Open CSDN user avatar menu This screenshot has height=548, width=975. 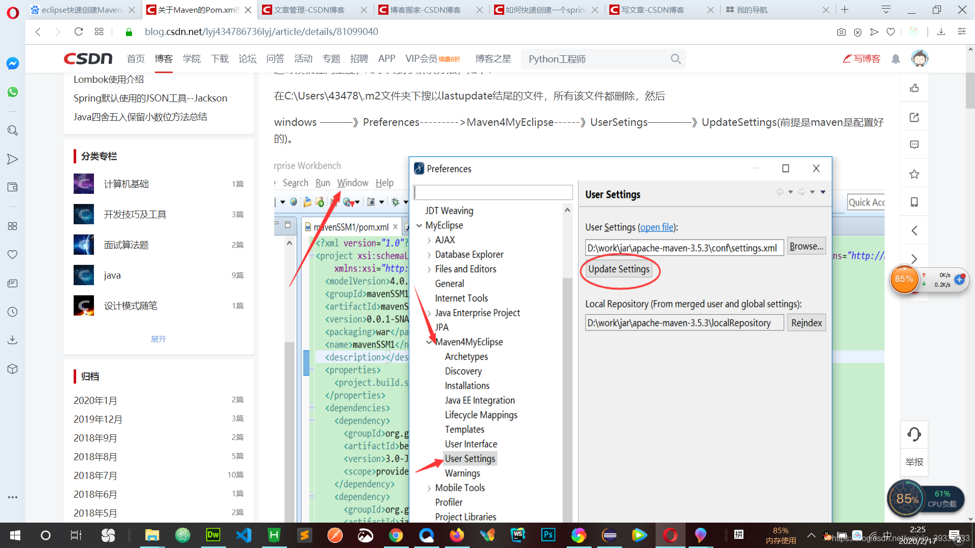tap(920, 58)
